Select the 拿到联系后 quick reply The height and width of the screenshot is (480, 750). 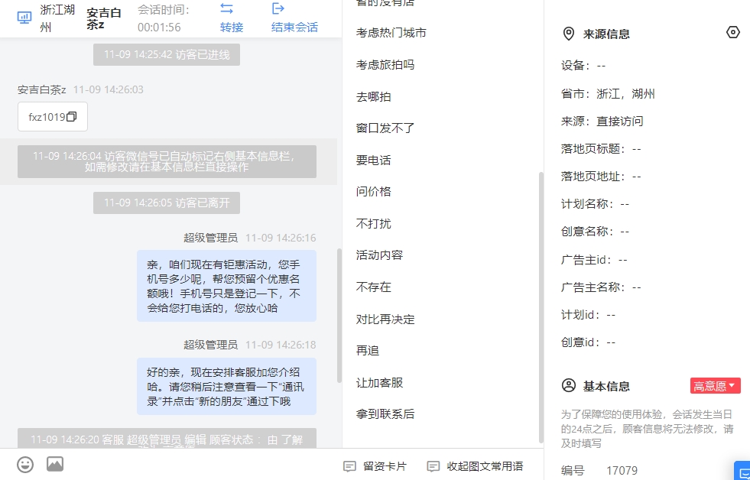click(385, 414)
